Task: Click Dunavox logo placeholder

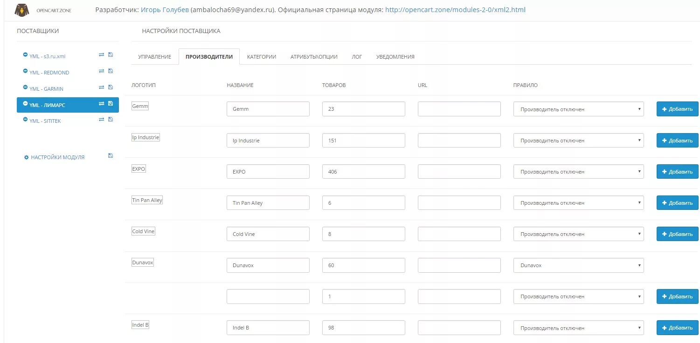Action: (143, 262)
